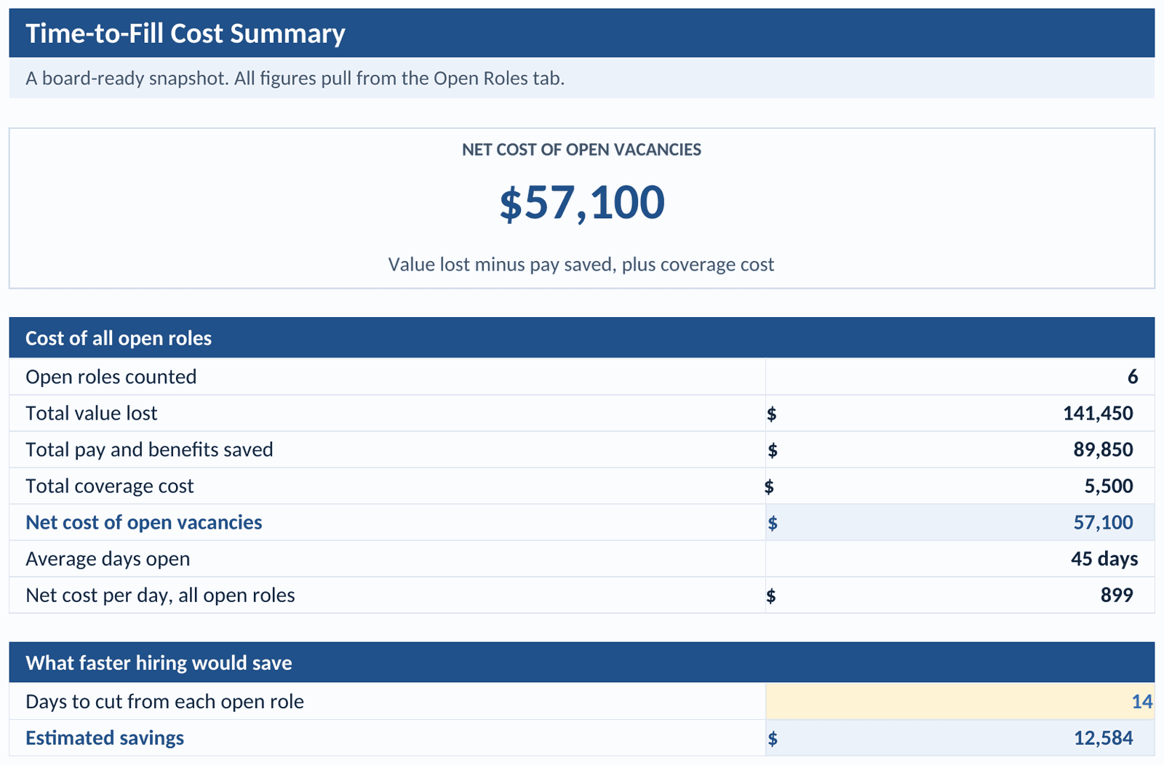Click the 5,500 coverage cost cell
The image size is (1164, 765).
(x=960, y=486)
